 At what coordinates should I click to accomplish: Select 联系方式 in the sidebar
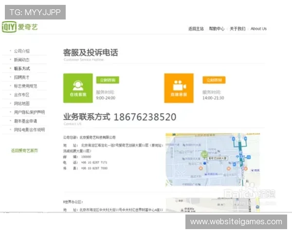[22, 69]
